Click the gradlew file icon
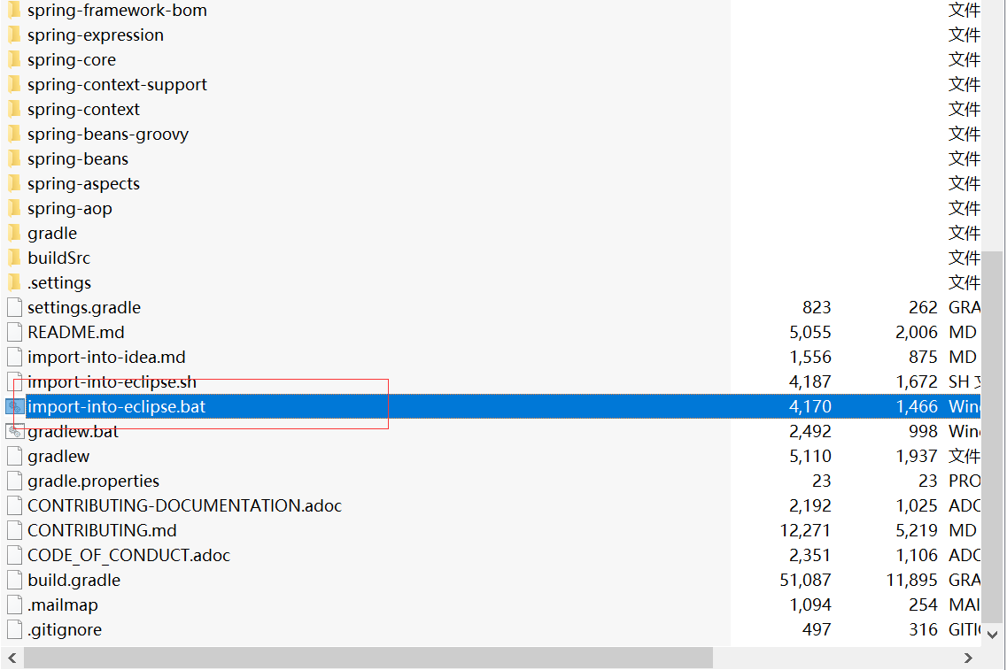The height and width of the screenshot is (670, 1007). coord(14,457)
